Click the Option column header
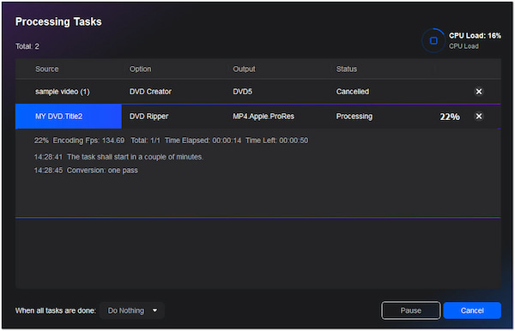The width and height of the screenshot is (515, 331). pyautogui.click(x=140, y=69)
